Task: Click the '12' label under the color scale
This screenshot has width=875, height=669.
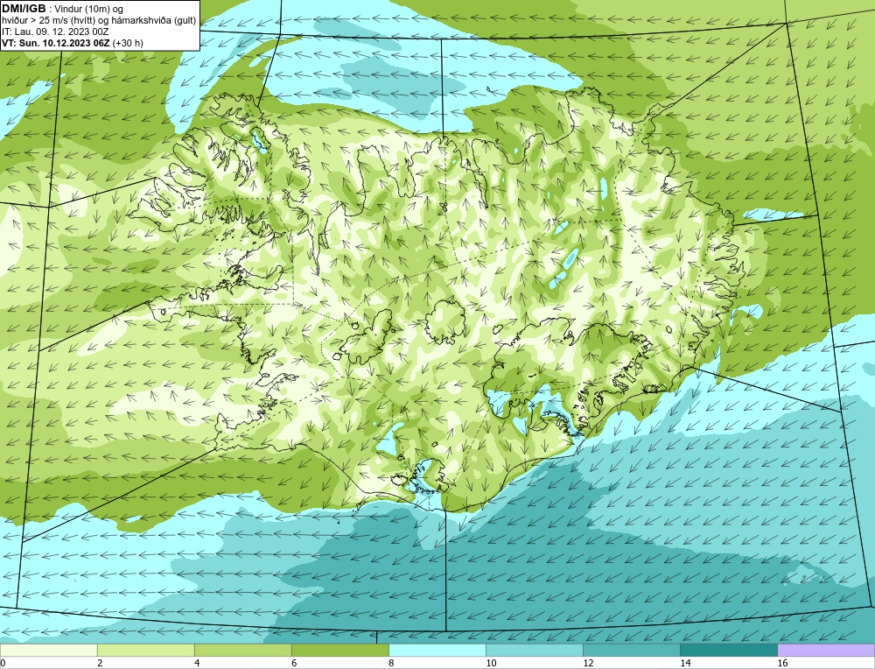Action: pos(588,663)
